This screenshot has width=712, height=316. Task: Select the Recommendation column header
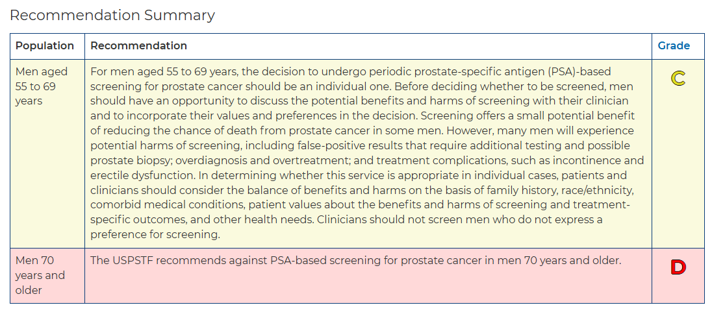pyautogui.click(x=138, y=45)
